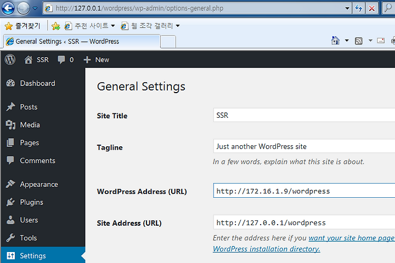Click the WordPress Address (URL) field
The height and width of the screenshot is (263, 395).
coord(304,191)
